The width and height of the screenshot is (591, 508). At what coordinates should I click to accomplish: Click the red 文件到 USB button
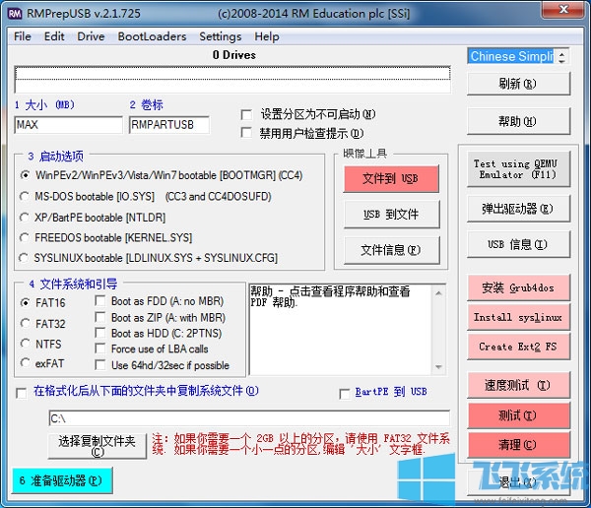(x=390, y=179)
